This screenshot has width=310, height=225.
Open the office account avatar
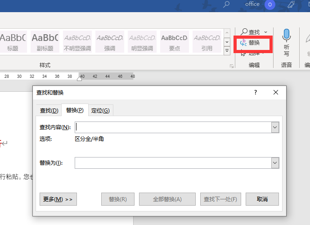click(x=270, y=4)
